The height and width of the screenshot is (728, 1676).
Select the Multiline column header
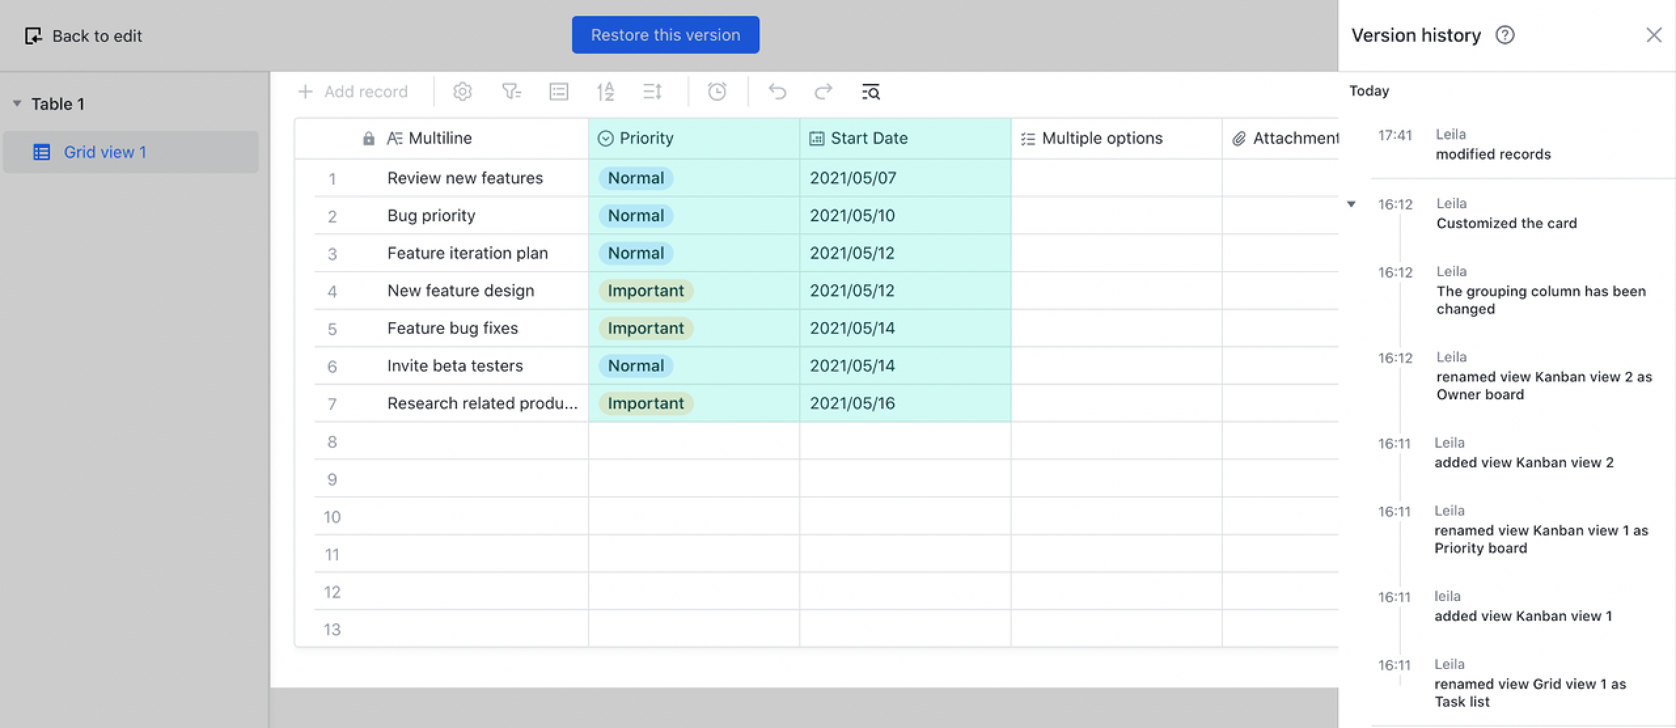click(x=441, y=139)
